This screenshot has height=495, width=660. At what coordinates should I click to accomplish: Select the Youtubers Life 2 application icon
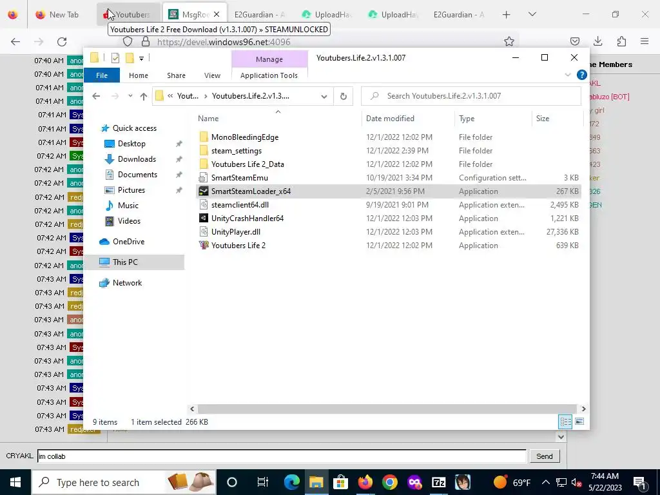pyautogui.click(x=204, y=246)
